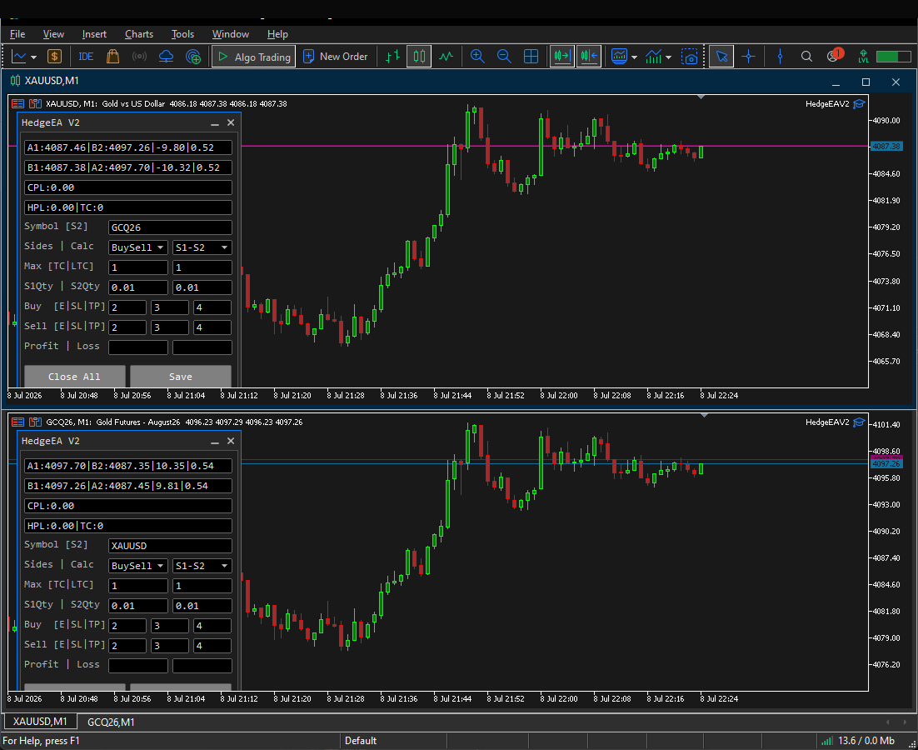This screenshot has height=750, width=918.
Task: Open the chart templates line-graph icon
Action: pyautogui.click(x=653, y=57)
